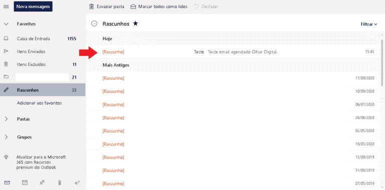Click Esvaziar pasta trash icon
Screen dimensions: 385x190
click(x=91, y=6)
